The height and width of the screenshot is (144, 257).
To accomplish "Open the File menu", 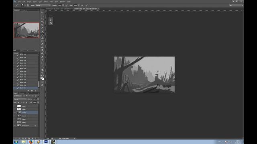I will pos(20,2).
